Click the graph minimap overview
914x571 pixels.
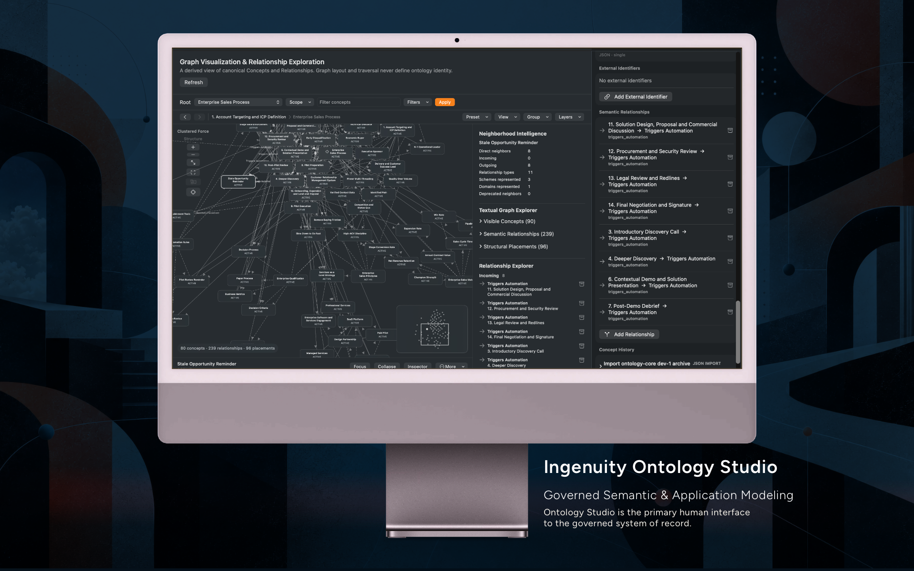coord(432,329)
